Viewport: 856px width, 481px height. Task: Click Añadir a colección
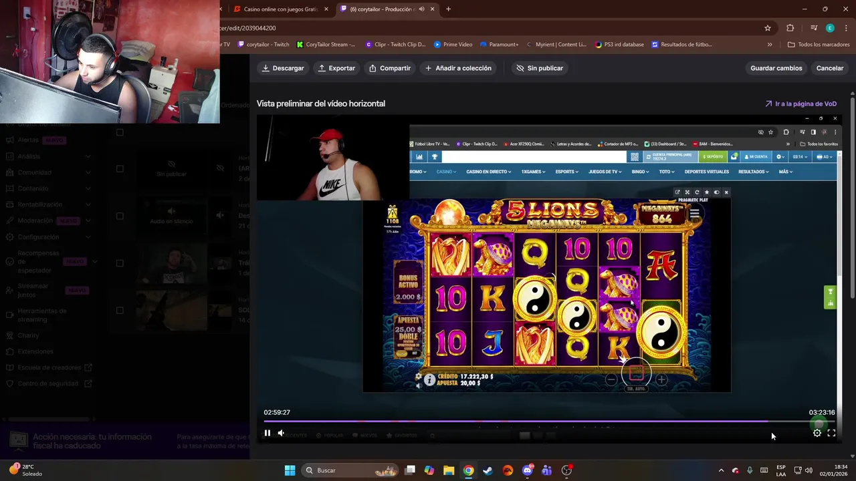(x=458, y=68)
